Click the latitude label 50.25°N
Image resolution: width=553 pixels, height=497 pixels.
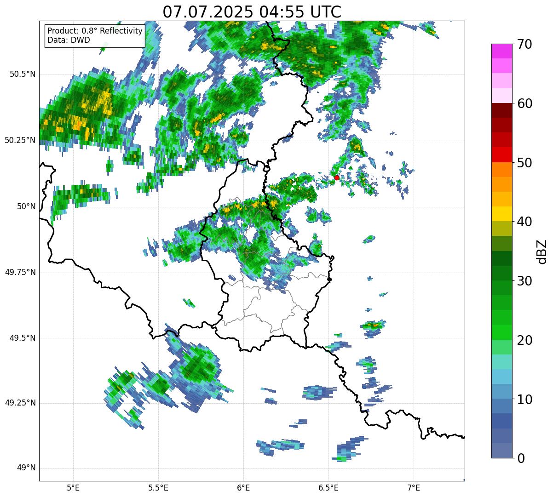point(20,140)
